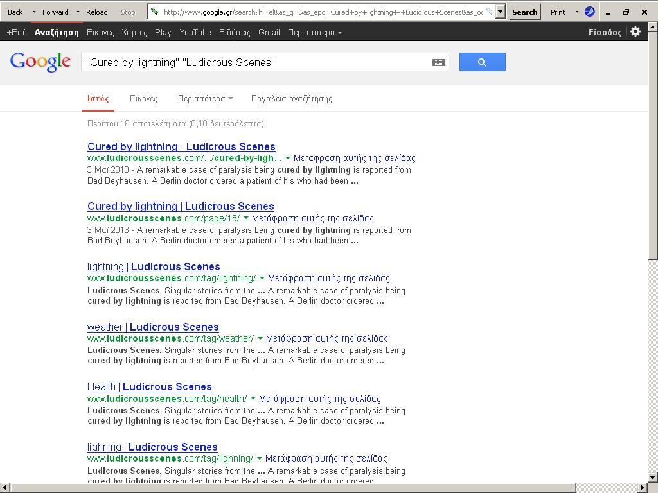Image resolution: width=658 pixels, height=493 pixels.
Task: Open arrow menu beside tag/health/ URL
Action: (x=253, y=398)
